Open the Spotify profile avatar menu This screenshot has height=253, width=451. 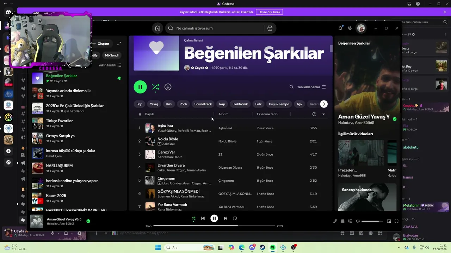(x=361, y=28)
